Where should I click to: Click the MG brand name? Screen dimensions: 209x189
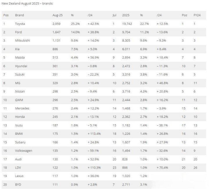pos(18,83)
